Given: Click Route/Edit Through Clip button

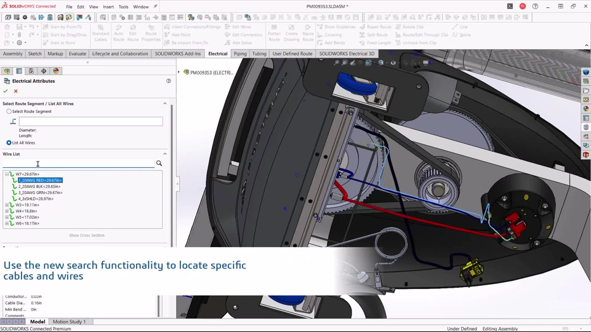Looking at the screenshot, I should click(422, 34).
